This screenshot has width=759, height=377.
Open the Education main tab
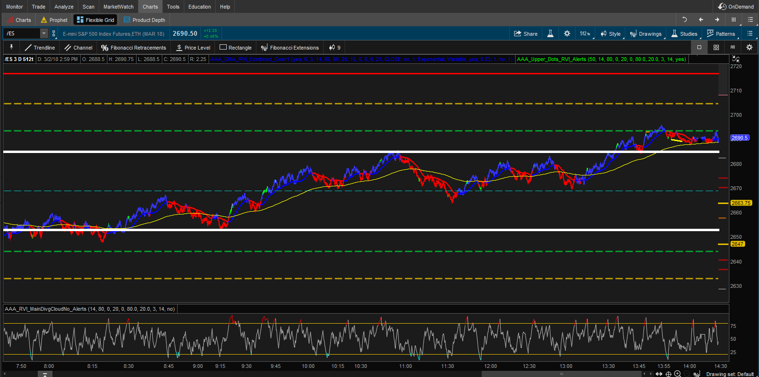[x=200, y=7]
